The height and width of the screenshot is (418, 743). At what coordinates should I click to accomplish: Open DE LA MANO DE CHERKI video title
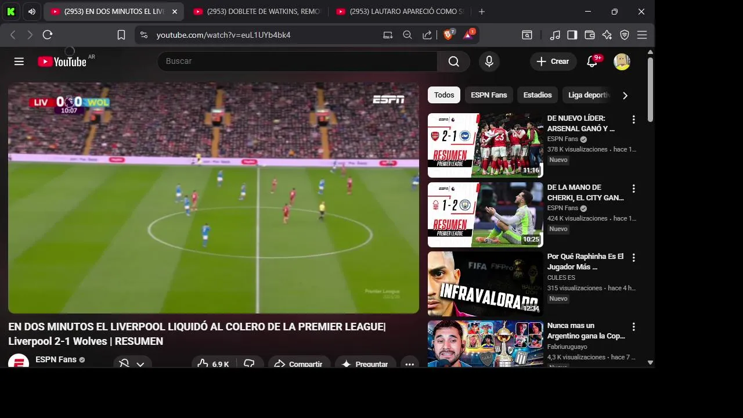[585, 193]
